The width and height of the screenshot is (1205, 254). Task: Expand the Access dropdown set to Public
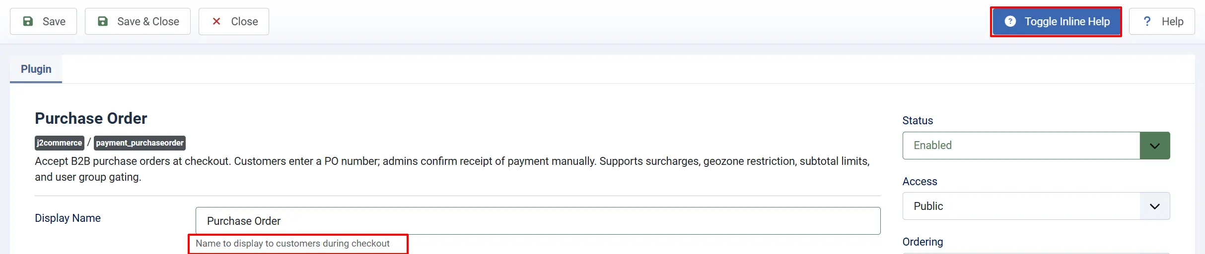point(1036,206)
